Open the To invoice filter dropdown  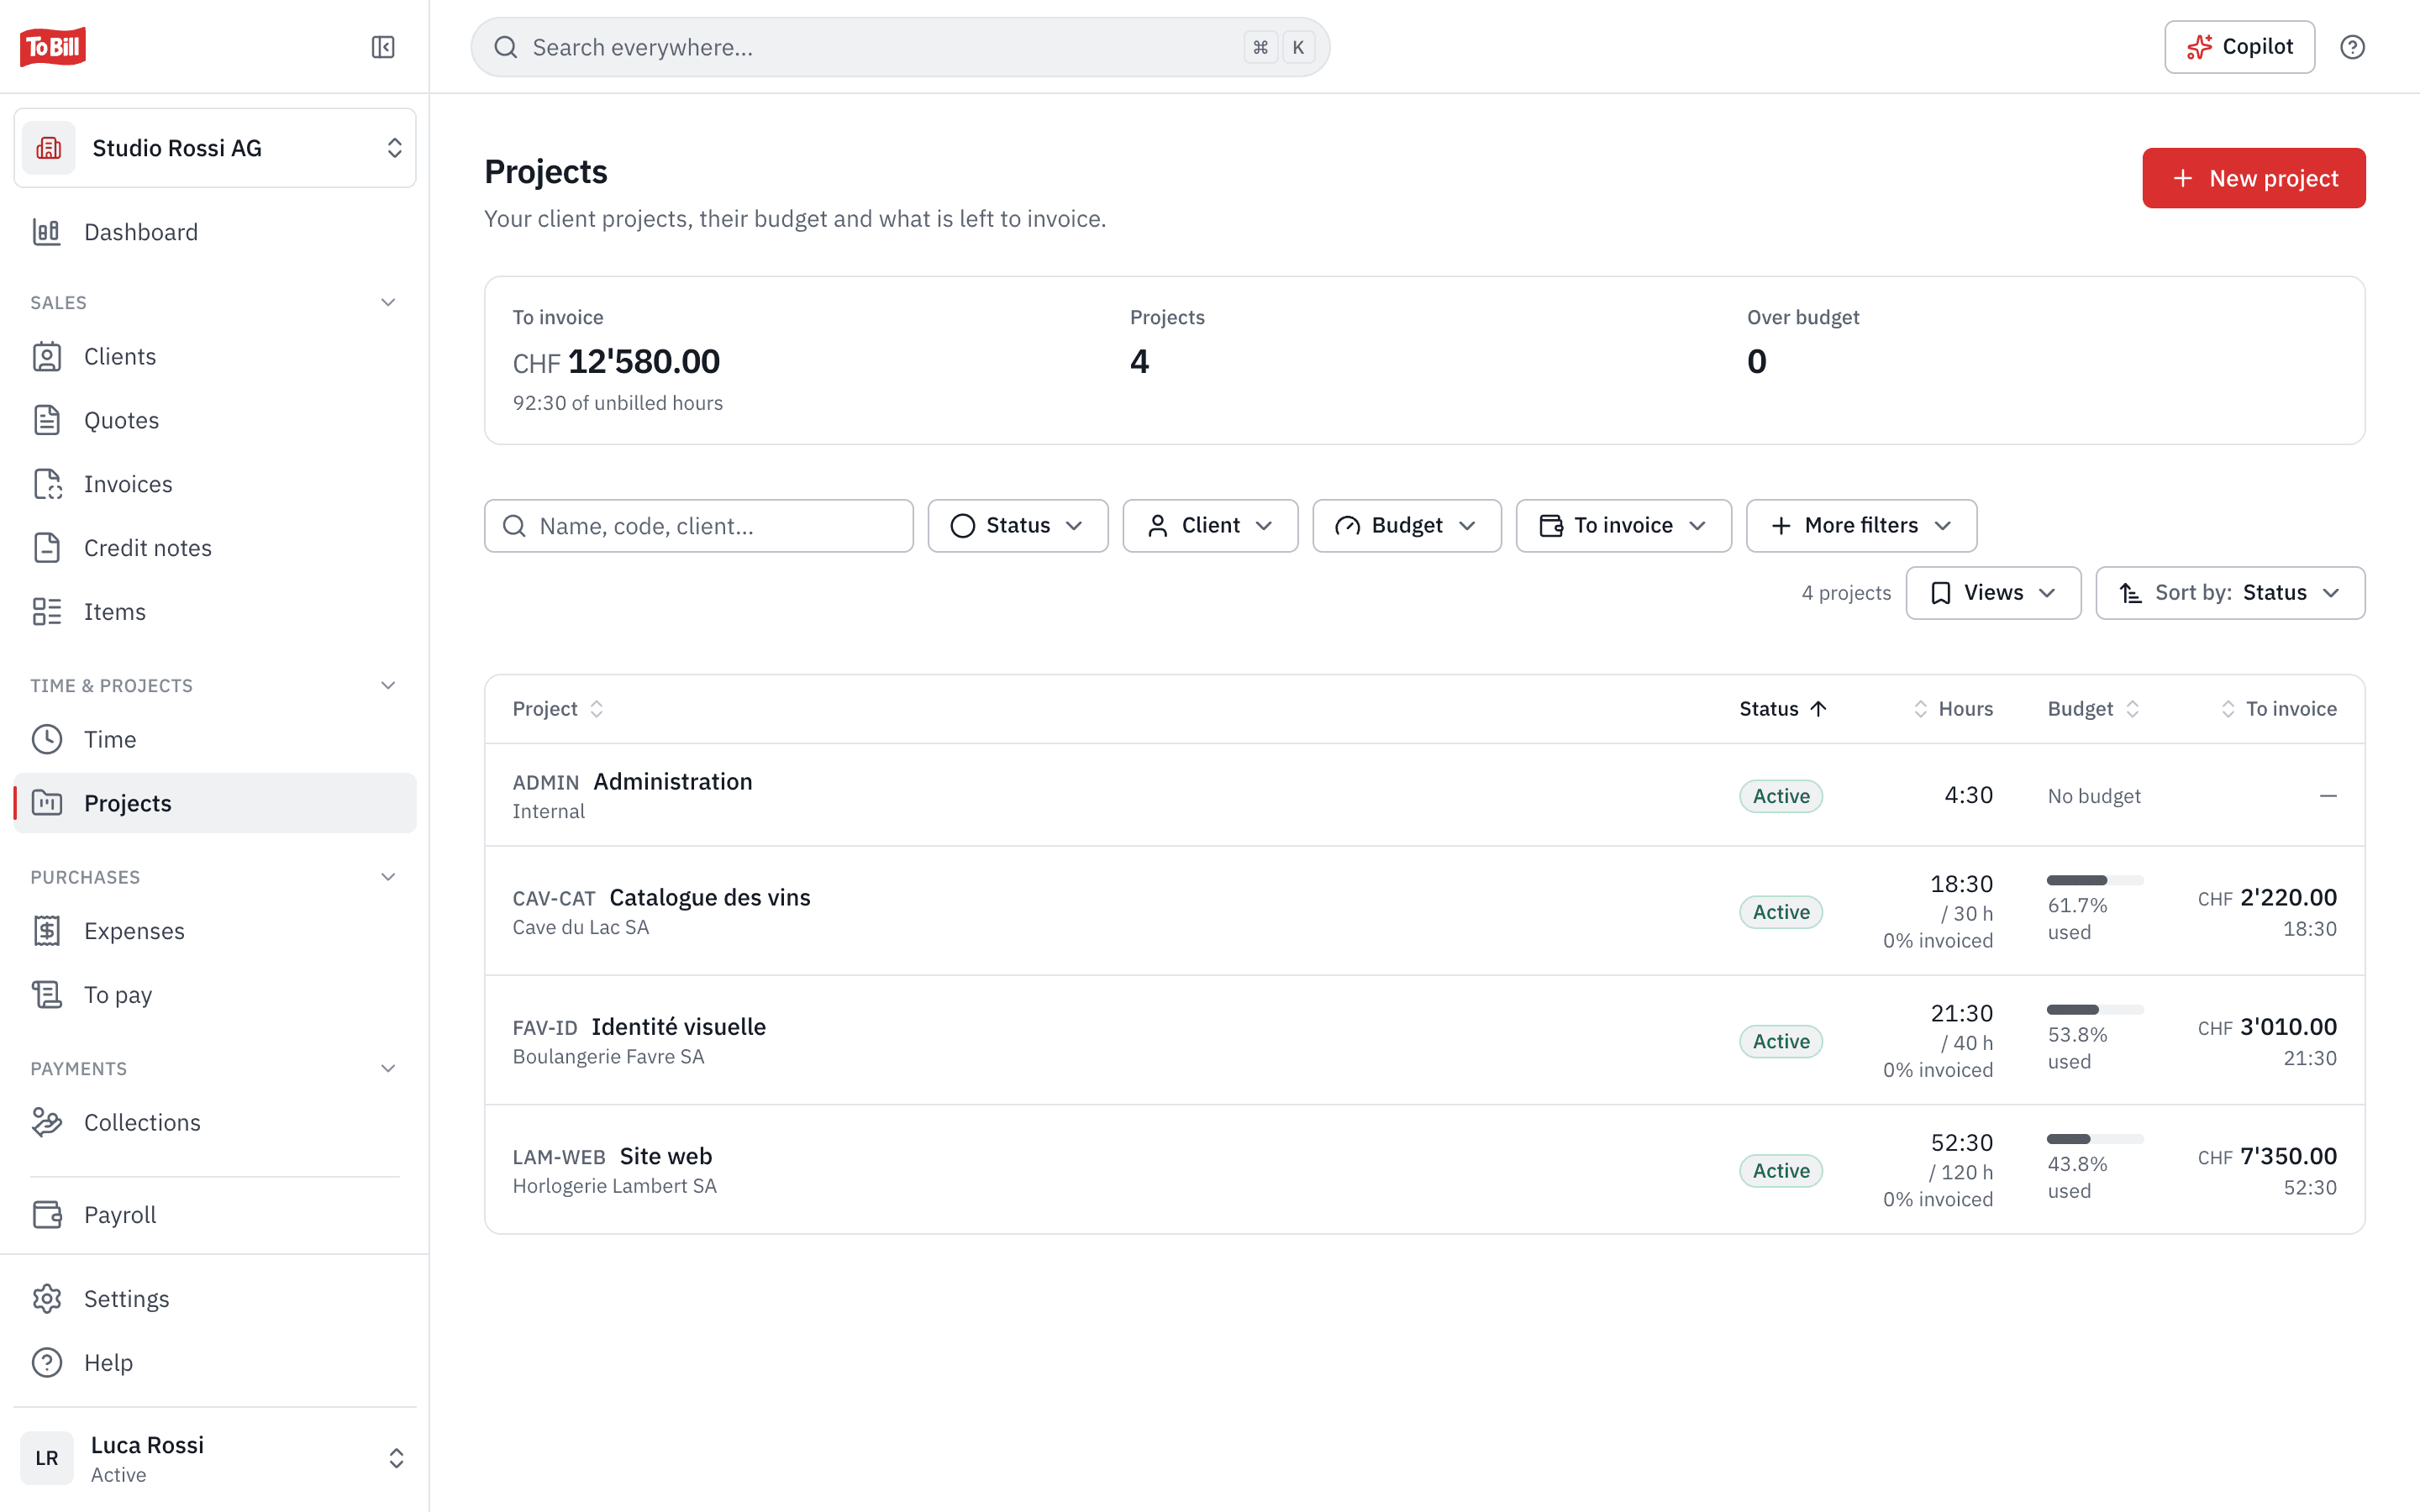tap(1624, 526)
